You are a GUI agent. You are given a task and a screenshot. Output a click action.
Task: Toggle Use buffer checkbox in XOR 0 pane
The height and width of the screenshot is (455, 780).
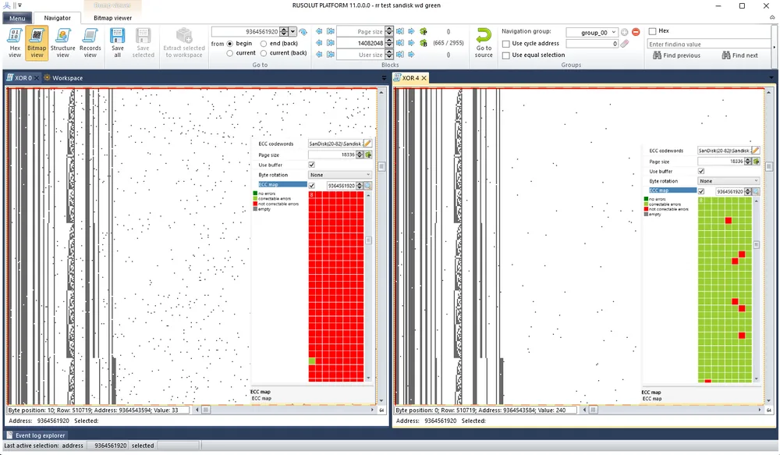[312, 165]
